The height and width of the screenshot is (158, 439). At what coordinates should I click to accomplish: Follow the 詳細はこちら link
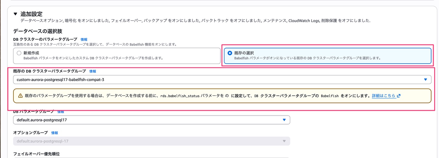[384, 96]
